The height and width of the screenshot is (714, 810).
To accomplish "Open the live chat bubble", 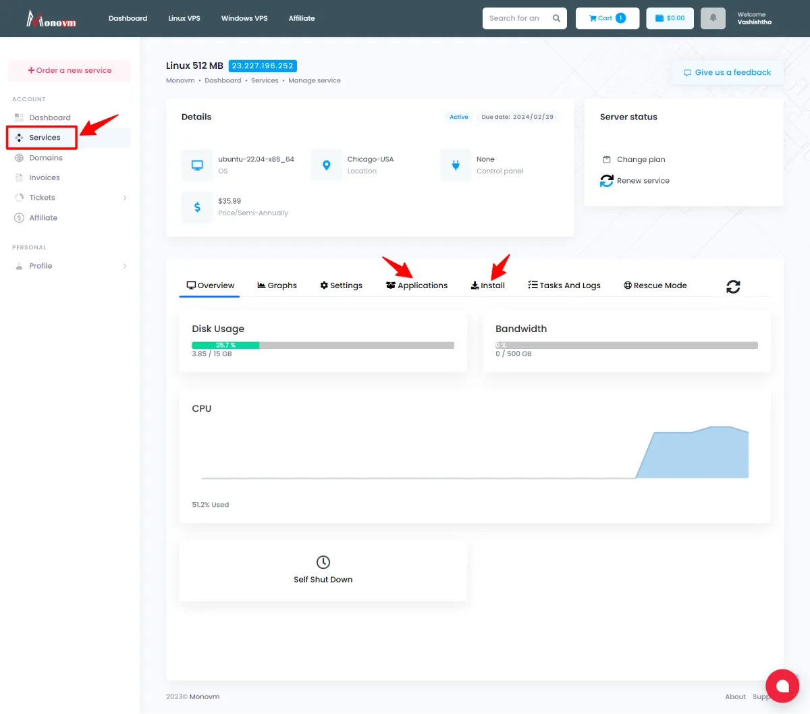I will point(782,686).
